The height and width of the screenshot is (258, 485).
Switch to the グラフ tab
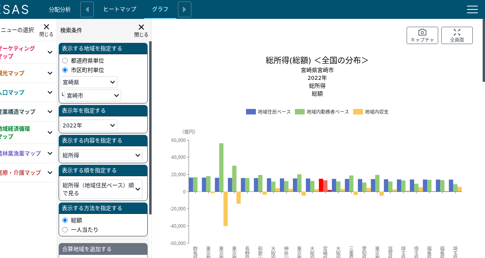pyautogui.click(x=160, y=9)
